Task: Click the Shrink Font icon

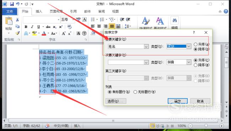Action: [70, 33]
